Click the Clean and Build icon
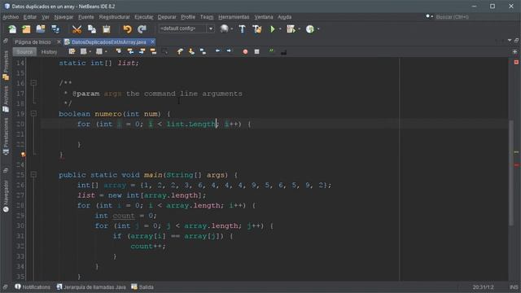The image size is (521, 293). point(257,29)
